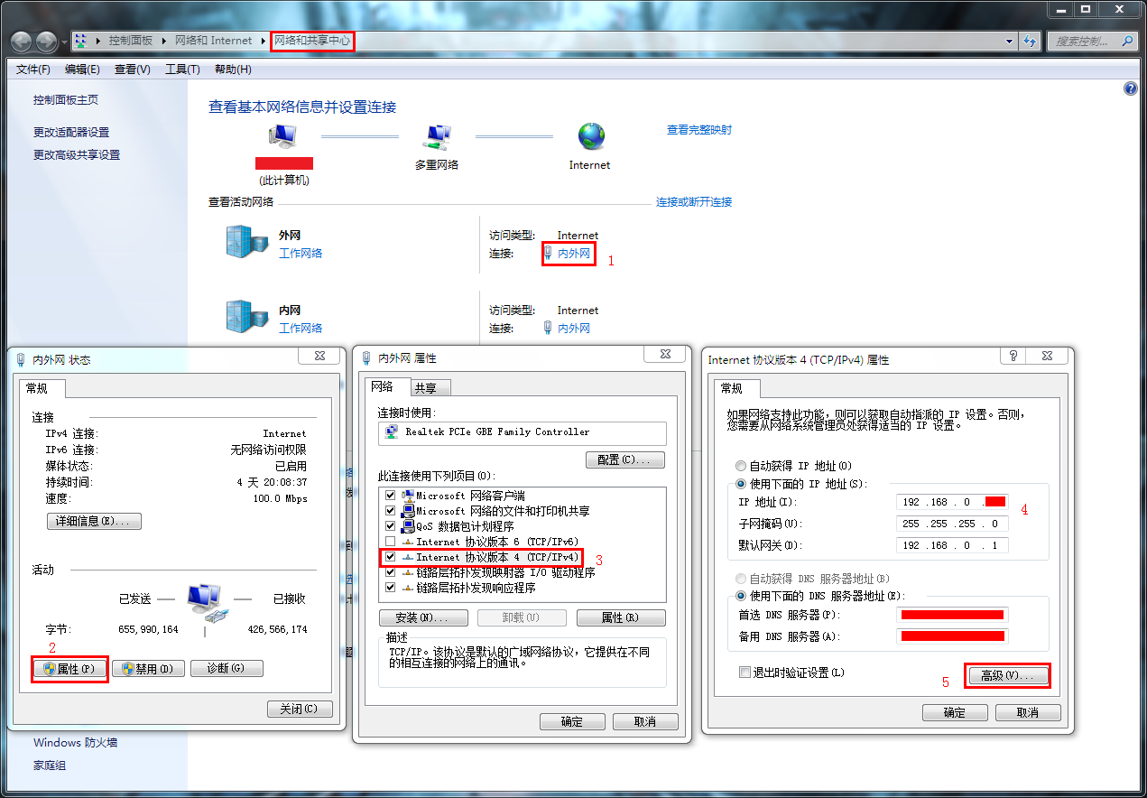Click the help question mark in TCP/IPv4 dialog
The width and height of the screenshot is (1147, 798).
coord(1012,356)
